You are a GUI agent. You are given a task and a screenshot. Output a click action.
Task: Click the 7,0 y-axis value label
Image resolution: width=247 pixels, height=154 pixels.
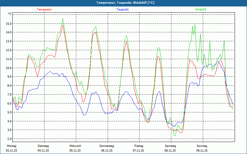click(x=9, y=95)
